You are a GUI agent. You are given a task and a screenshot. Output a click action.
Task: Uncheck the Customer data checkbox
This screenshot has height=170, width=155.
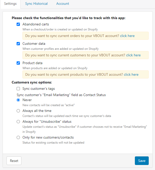coord(18,44)
